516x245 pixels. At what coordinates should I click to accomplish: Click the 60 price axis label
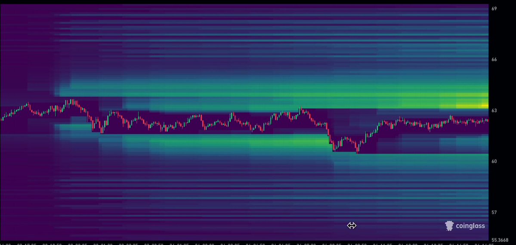[x=494, y=162]
